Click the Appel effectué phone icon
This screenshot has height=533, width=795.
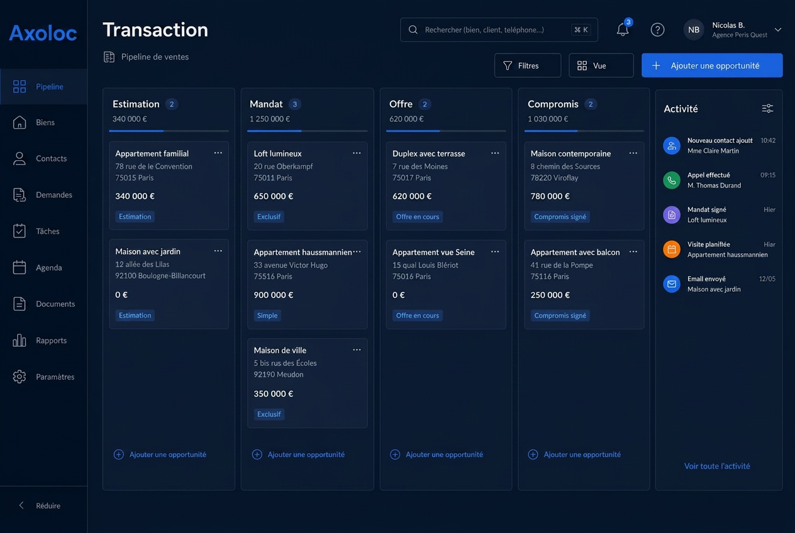pyautogui.click(x=672, y=180)
